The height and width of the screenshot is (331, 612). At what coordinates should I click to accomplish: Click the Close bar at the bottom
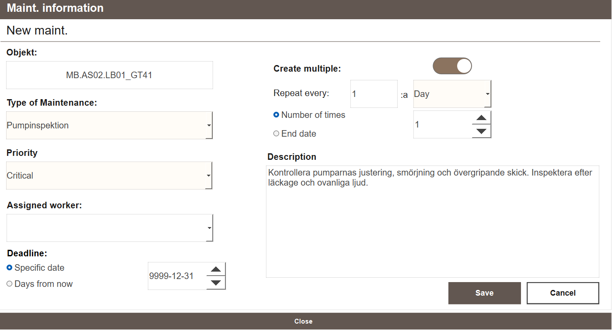click(306, 321)
